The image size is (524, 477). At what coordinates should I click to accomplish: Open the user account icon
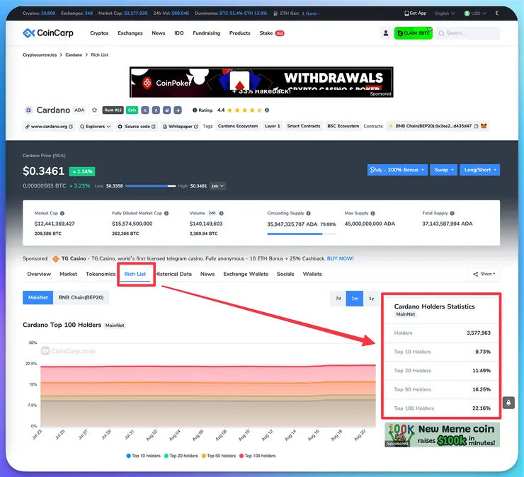[386, 33]
